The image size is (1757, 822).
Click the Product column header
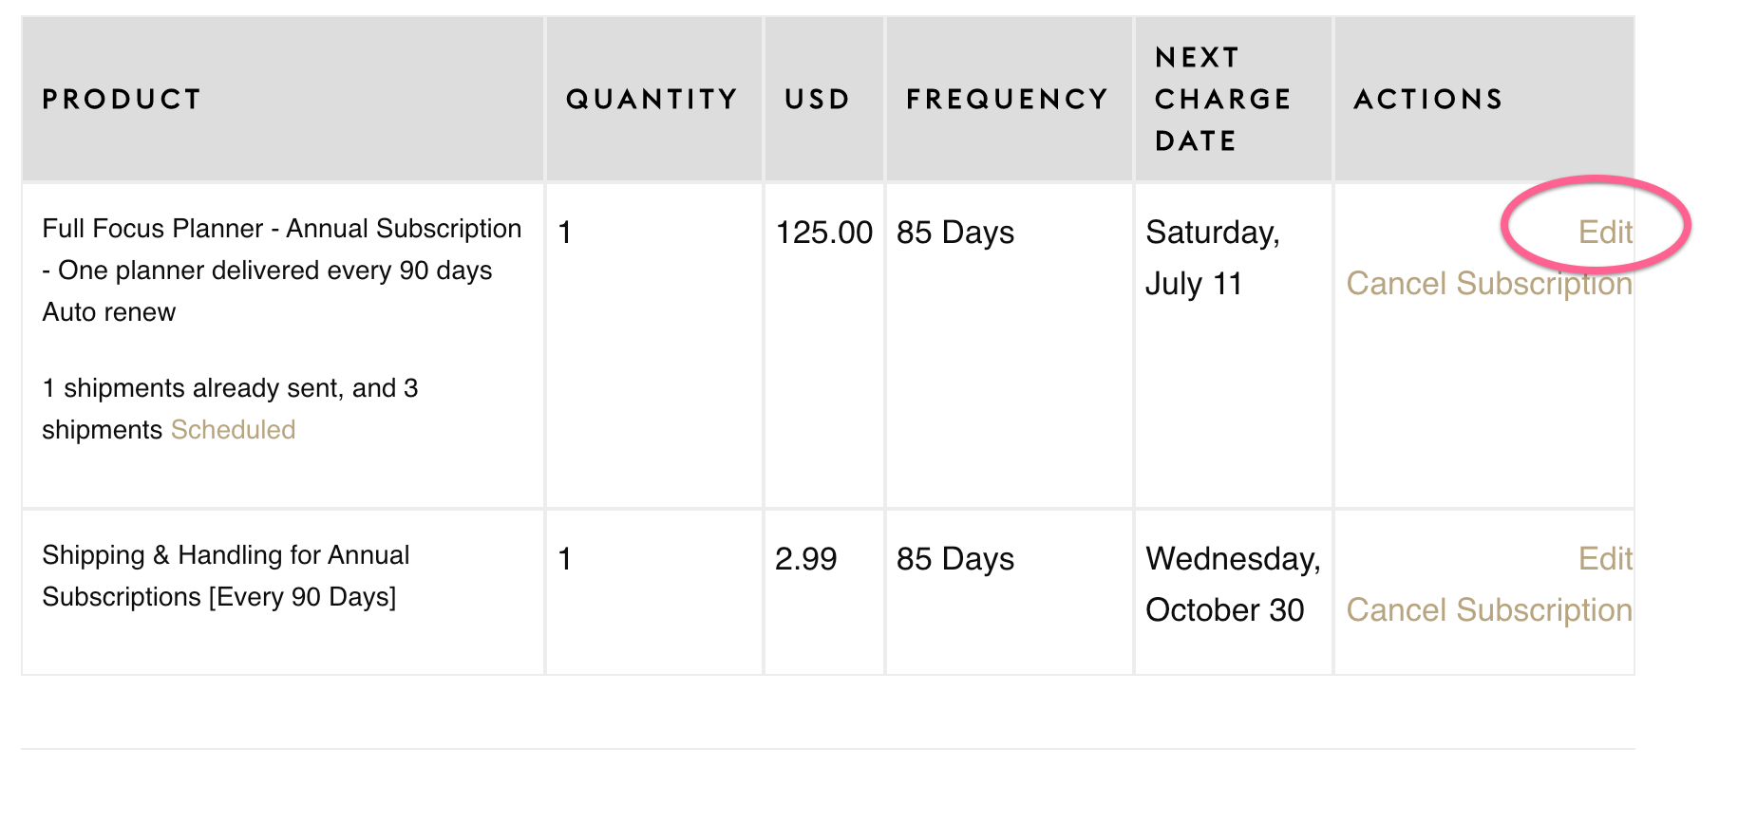122,100
